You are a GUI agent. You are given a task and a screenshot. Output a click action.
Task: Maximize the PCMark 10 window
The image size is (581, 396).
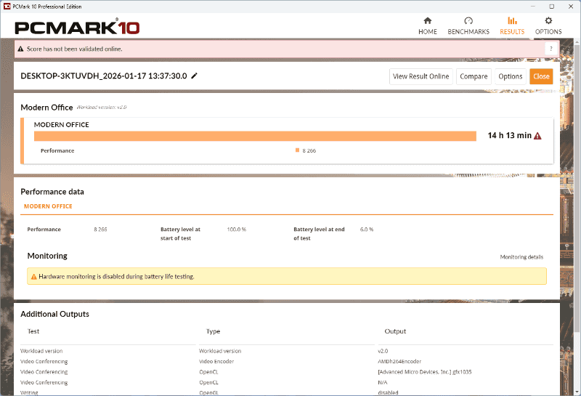click(x=552, y=7)
